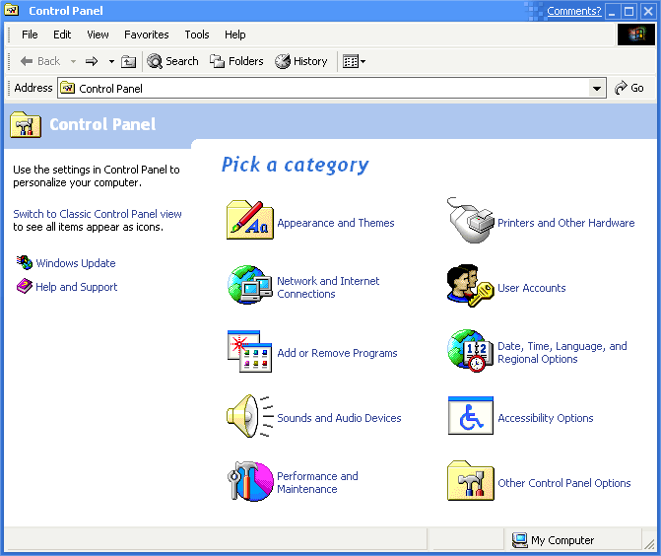Click the My Computer status bar icon
Image resolution: width=661 pixels, height=556 pixels.
(x=519, y=540)
